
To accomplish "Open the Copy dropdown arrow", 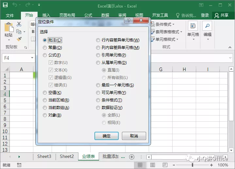I will [24, 32].
